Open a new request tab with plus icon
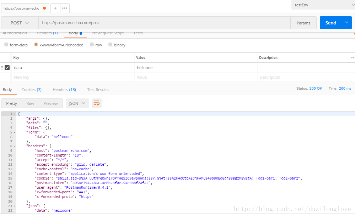This screenshot has width=355, height=216. [55, 8]
